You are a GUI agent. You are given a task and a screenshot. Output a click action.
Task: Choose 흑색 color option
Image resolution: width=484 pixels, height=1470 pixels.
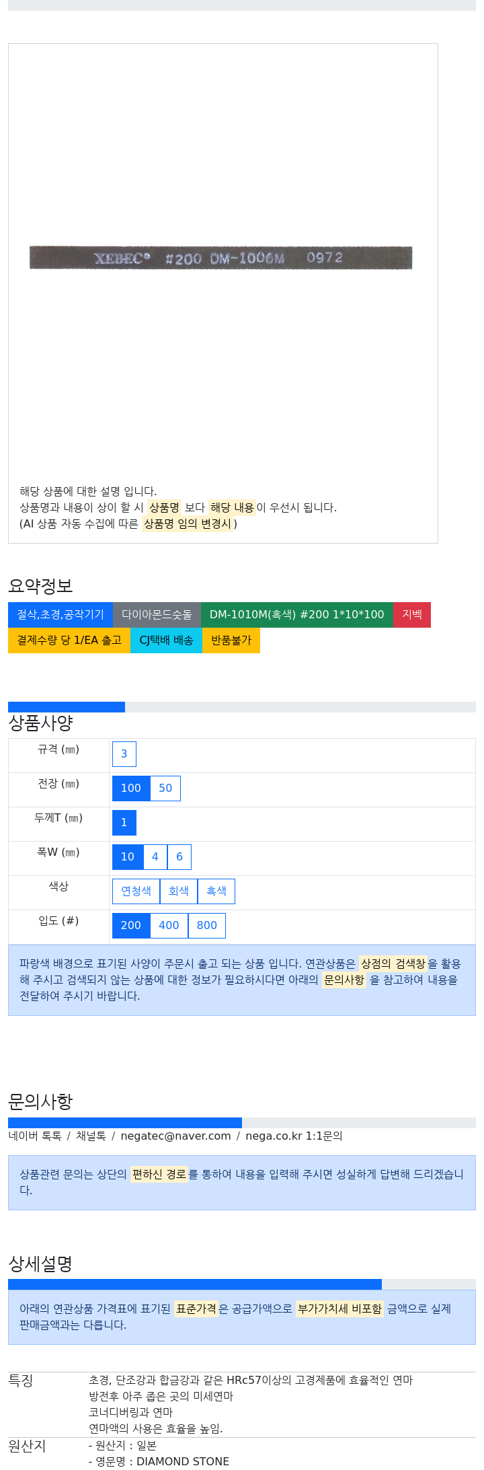tap(216, 891)
